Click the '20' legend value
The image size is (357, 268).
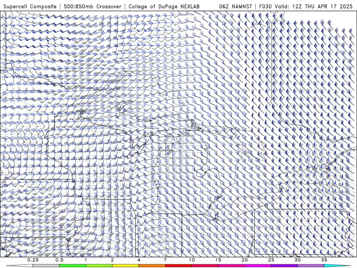245,260
